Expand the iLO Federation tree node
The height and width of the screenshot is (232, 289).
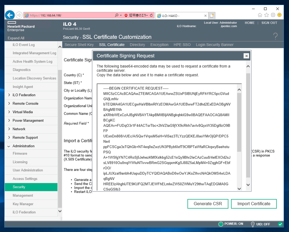pos(9,95)
